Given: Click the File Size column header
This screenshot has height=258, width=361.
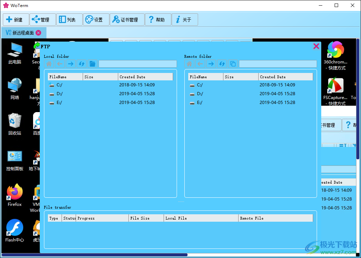Looking at the screenshot, I should click(146, 218).
